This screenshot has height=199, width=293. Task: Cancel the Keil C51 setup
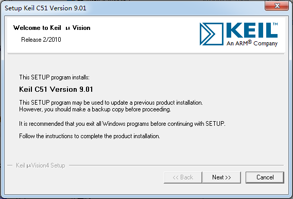click(x=265, y=177)
